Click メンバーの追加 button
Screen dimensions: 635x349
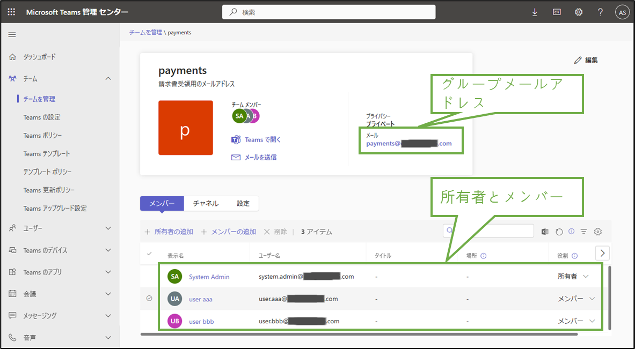[x=229, y=232]
